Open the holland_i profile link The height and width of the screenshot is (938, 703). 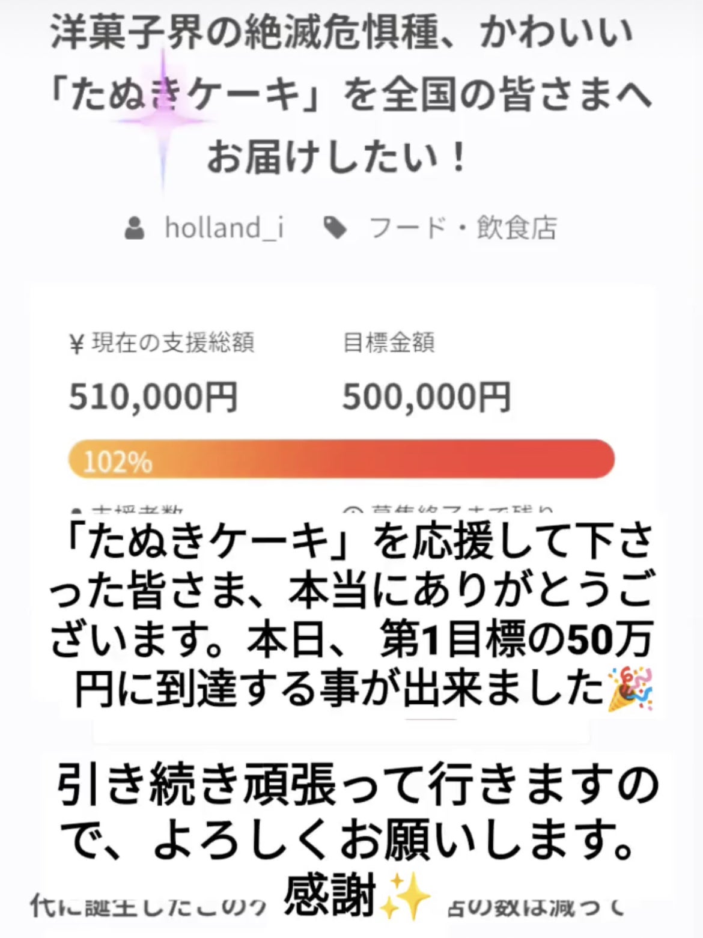tap(224, 228)
